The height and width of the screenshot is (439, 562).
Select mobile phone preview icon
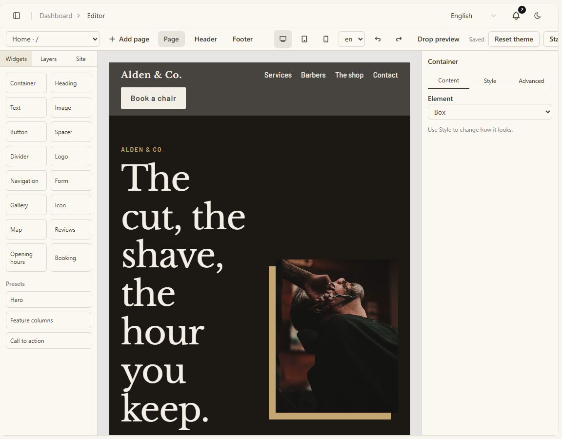click(326, 39)
